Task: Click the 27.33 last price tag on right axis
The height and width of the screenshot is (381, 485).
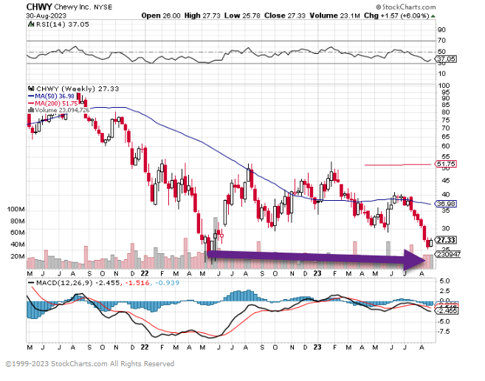Action: tap(446, 240)
